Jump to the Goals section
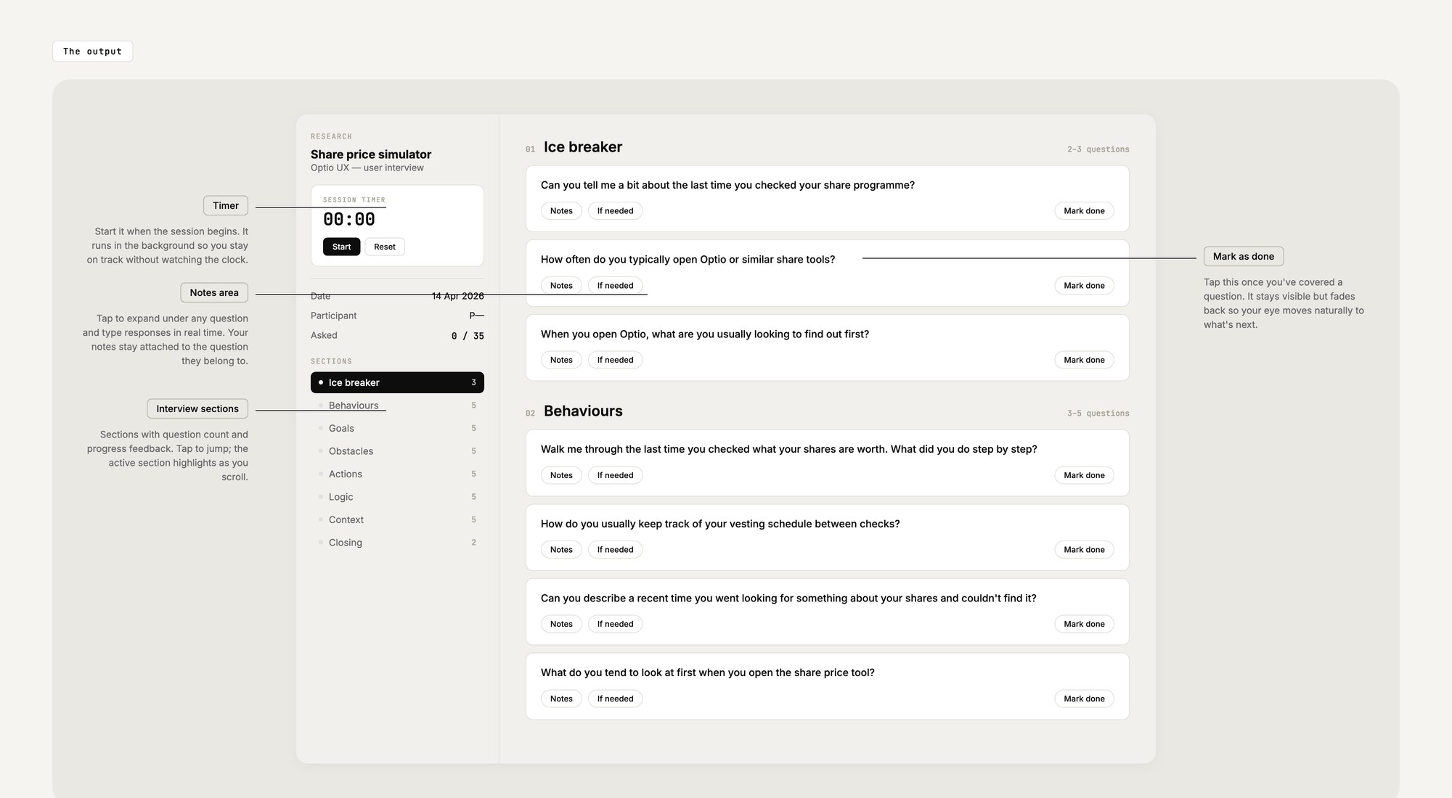The height and width of the screenshot is (798, 1452). click(397, 428)
